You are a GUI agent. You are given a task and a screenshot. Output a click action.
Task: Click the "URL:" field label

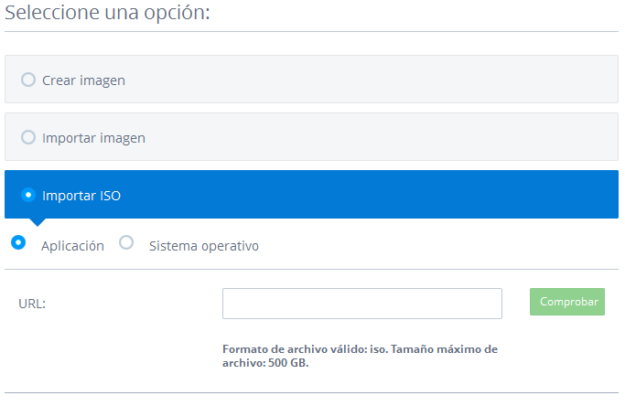32,304
